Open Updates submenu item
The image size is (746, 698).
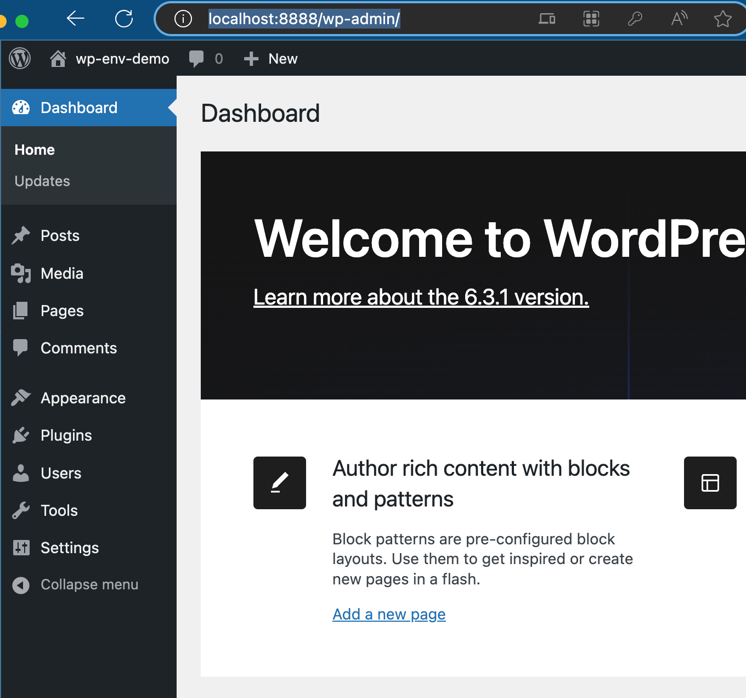(42, 181)
